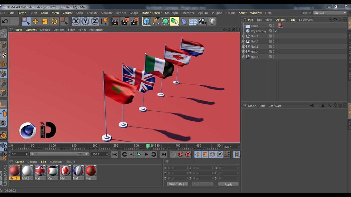
Task: Open the Layout Startup dropdown
Action: pos(330,13)
